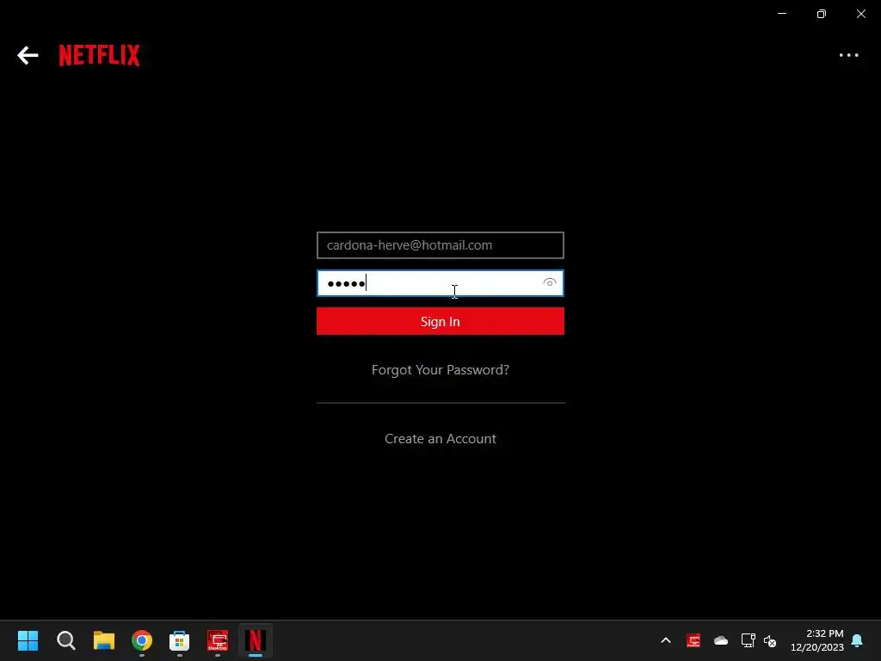This screenshot has height=661, width=881.
Task: Click the email field with cardona-herve@hotmail.com
Action: point(440,245)
